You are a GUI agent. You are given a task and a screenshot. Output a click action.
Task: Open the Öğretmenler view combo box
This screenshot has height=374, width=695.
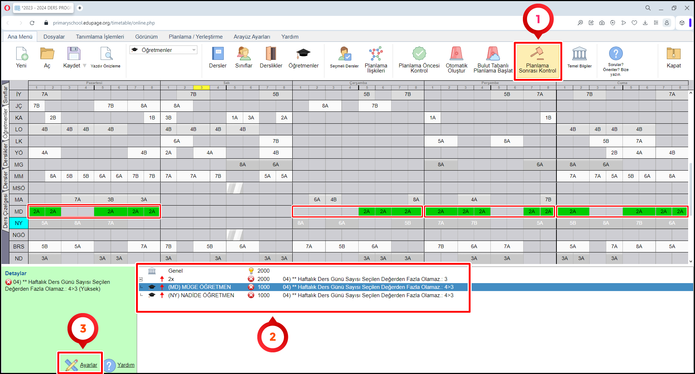pos(163,50)
